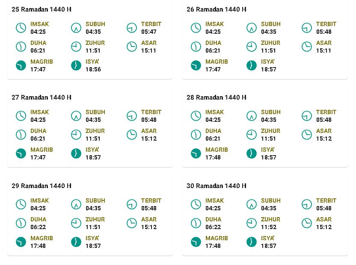
Task: Click the Asar clock icon for 30 Ramadan
Action: point(307,223)
